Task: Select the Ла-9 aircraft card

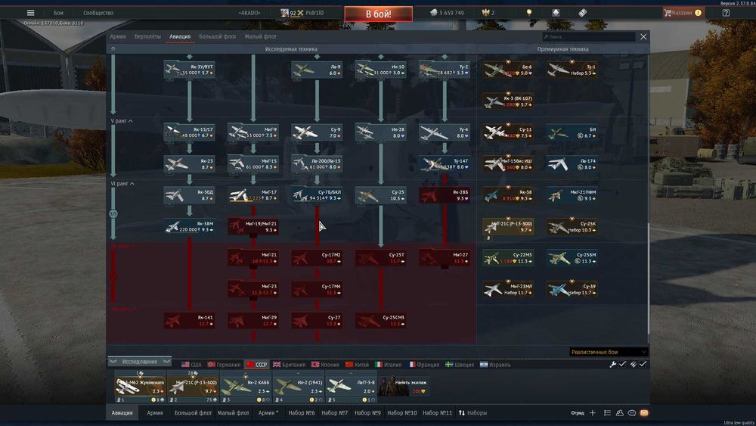Action: tap(317, 70)
